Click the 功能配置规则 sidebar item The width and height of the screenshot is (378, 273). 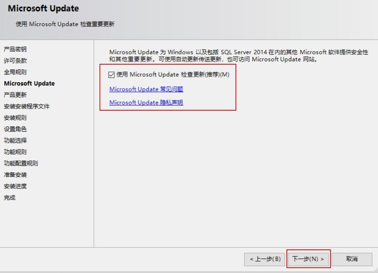coord(21,163)
